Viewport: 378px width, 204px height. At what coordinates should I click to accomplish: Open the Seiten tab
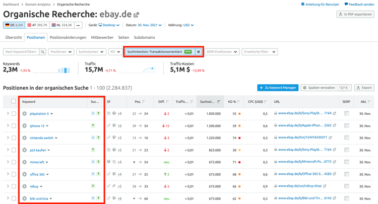tap(123, 37)
